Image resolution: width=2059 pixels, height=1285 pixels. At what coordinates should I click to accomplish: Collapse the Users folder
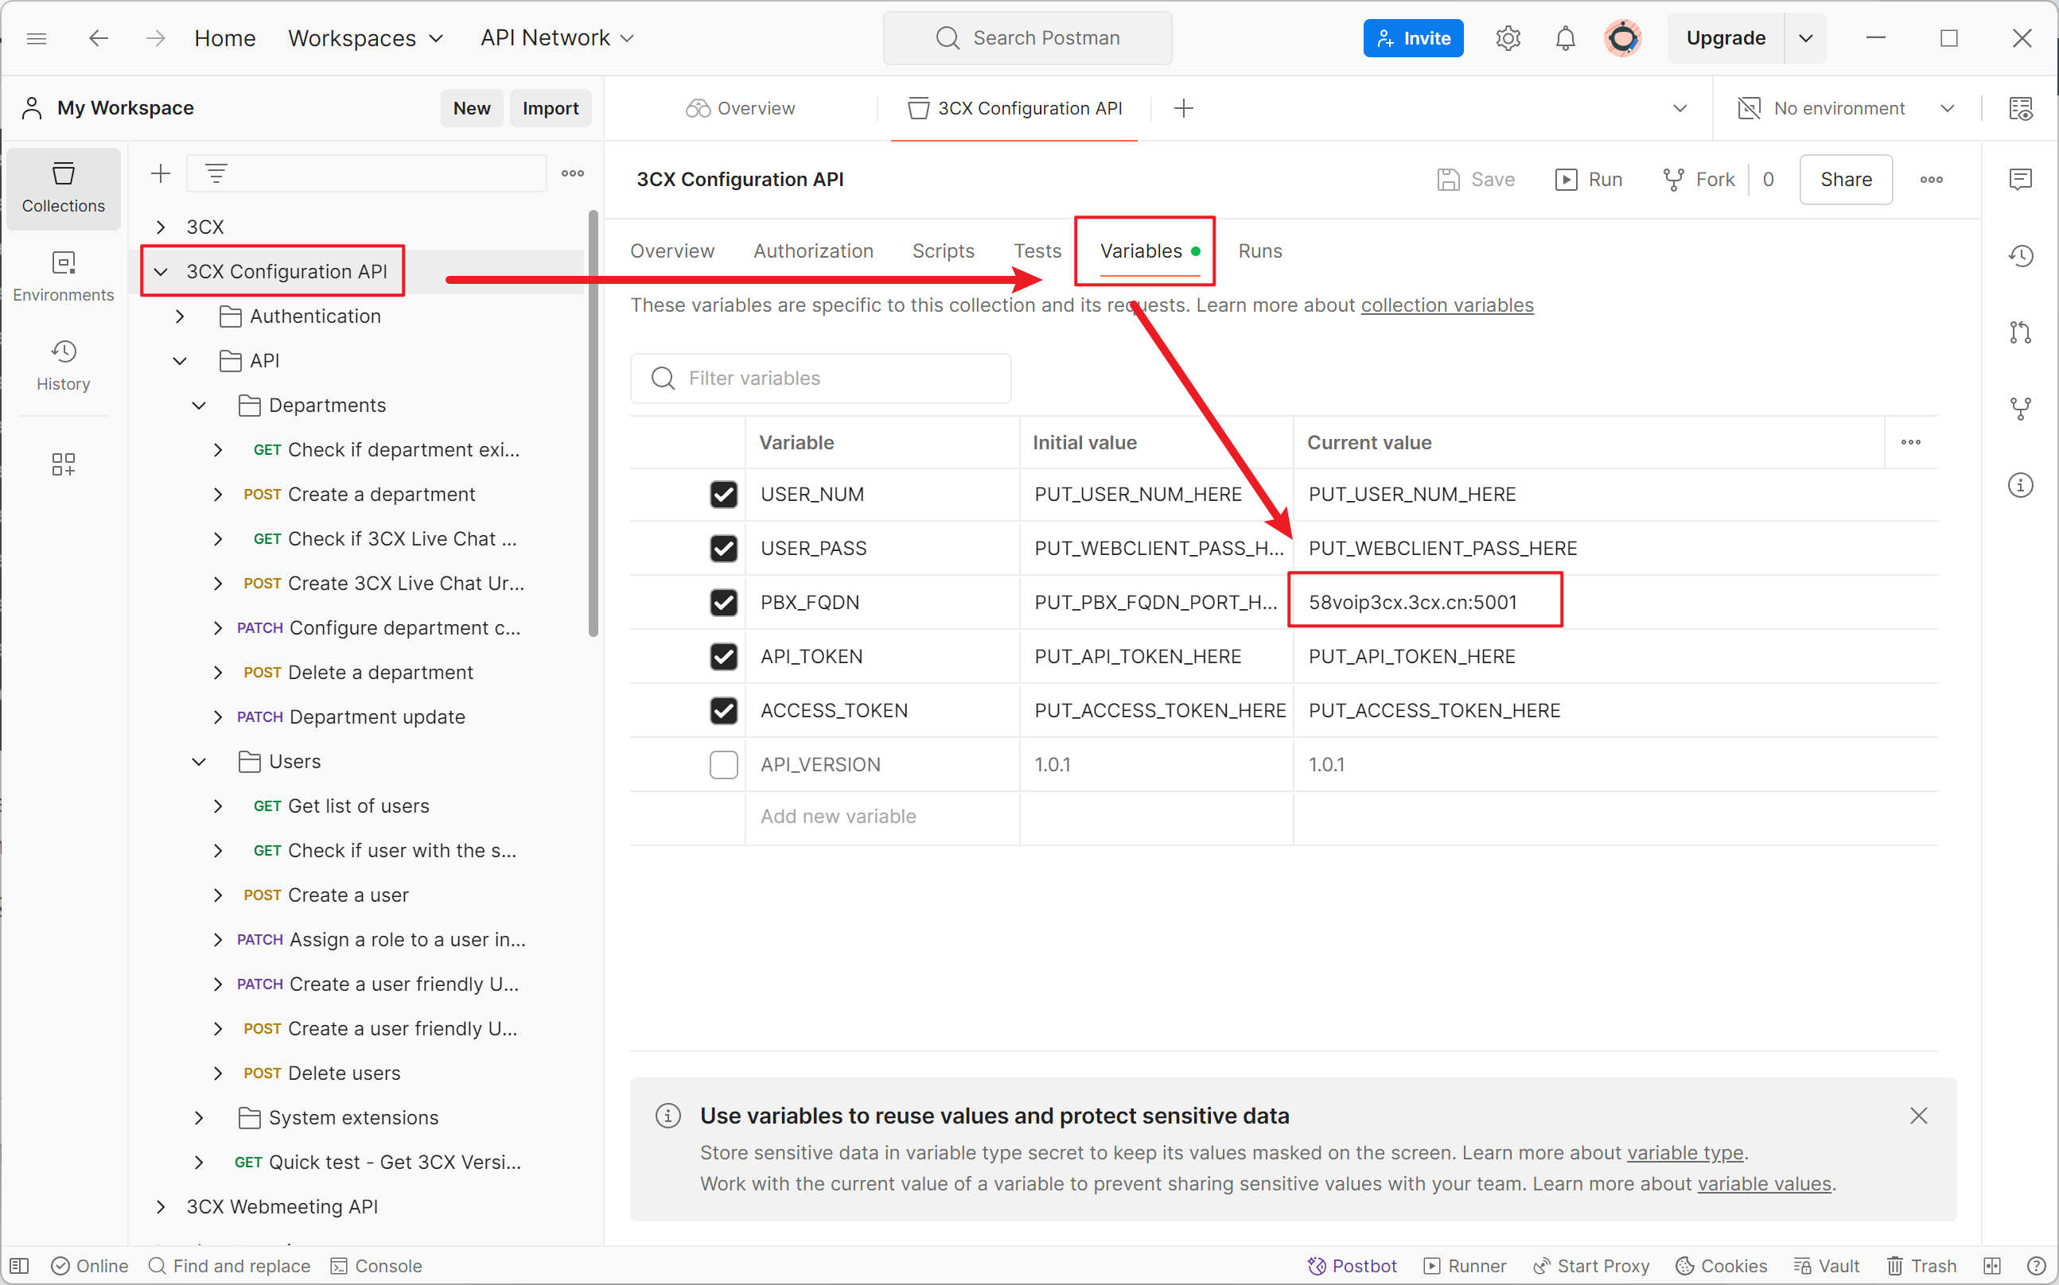pos(199,762)
